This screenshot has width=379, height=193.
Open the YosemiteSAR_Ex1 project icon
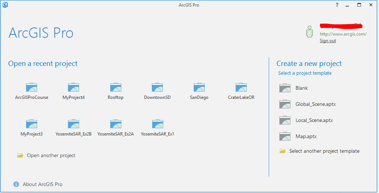(157, 124)
